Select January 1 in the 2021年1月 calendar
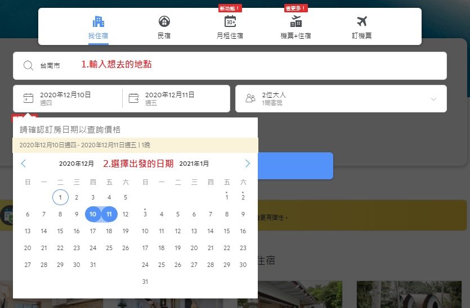 click(x=227, y=197)
